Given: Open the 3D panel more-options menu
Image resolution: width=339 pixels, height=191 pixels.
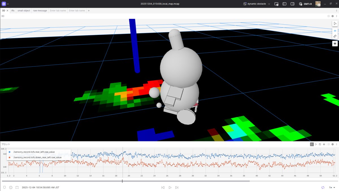Looking at the screenshot, I should pyautogui.click(x=336, y=16).
